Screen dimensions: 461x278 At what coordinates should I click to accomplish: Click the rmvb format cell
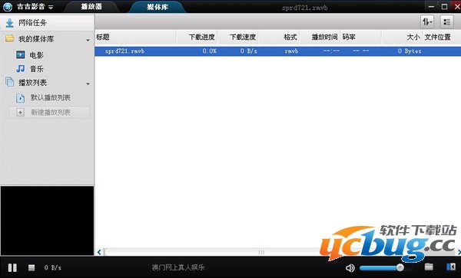291,51
